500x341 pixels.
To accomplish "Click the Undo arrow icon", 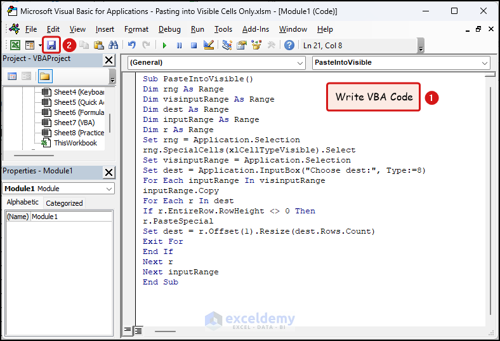I will [x=131, y=45].
